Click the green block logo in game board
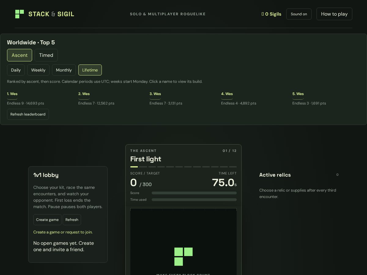The height and width of the screenshot is (275, 367). pos(183,257)
